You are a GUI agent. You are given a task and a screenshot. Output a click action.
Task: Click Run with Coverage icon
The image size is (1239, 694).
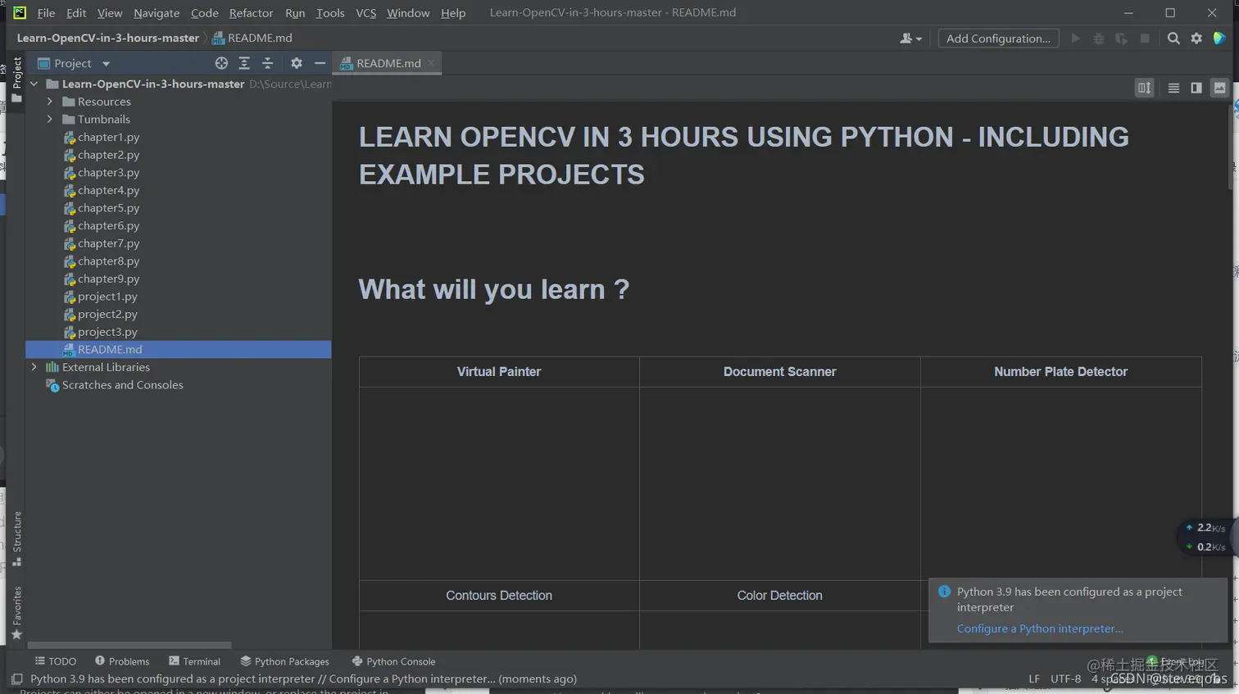coord(1122,39)
